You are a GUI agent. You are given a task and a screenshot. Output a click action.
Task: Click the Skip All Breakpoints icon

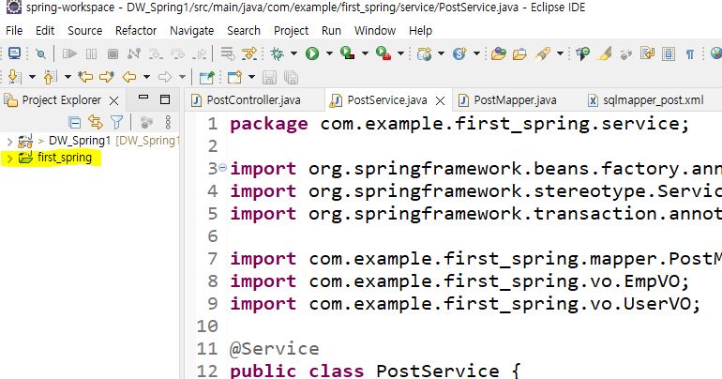pos(40,53)
